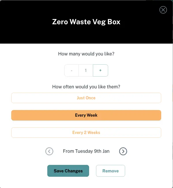The image size is (173, 188).
Task: Increase quantity with the plus button
Action: [x=100, y=70]
